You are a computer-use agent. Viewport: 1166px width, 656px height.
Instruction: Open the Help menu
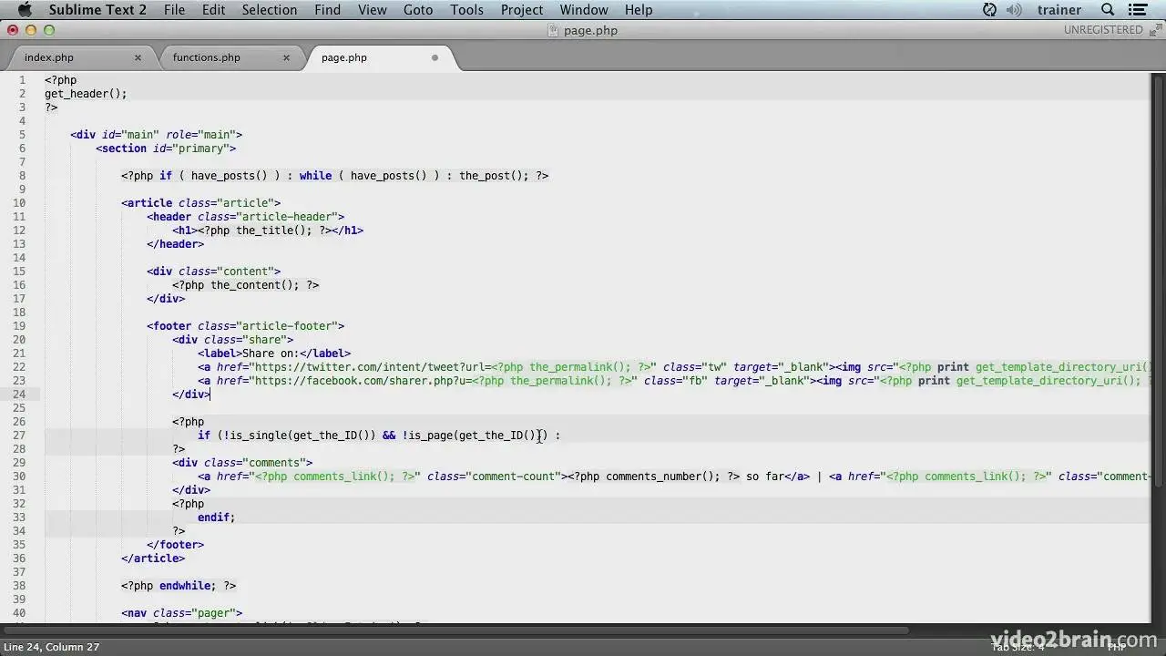[x=639, y=10]
